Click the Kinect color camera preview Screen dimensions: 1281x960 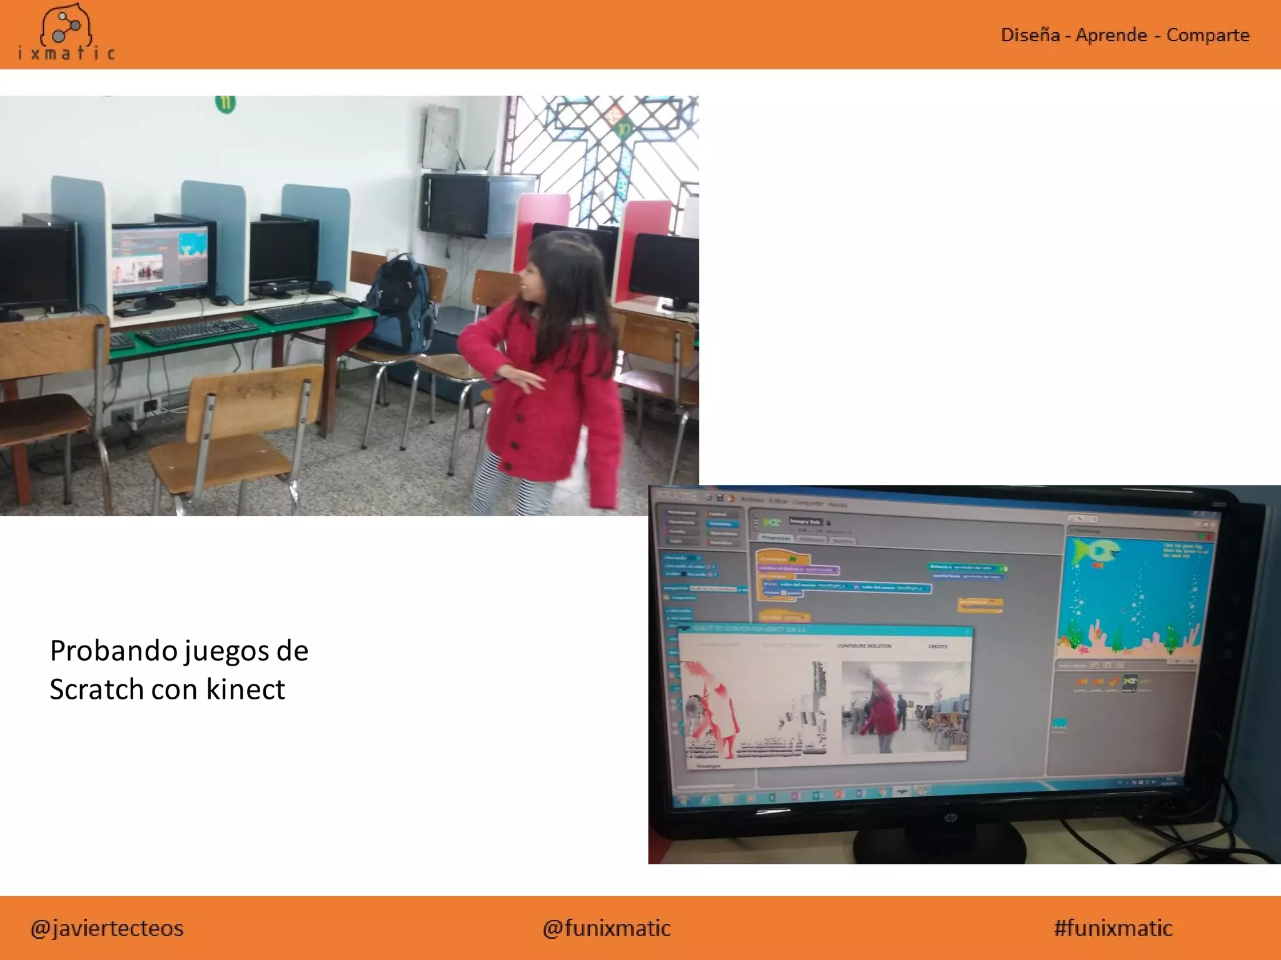pos(904,707)
